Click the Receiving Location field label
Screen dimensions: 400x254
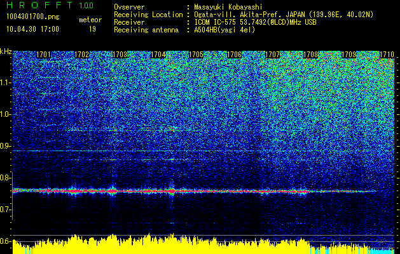pyautogui.click(x=148, y=15)
